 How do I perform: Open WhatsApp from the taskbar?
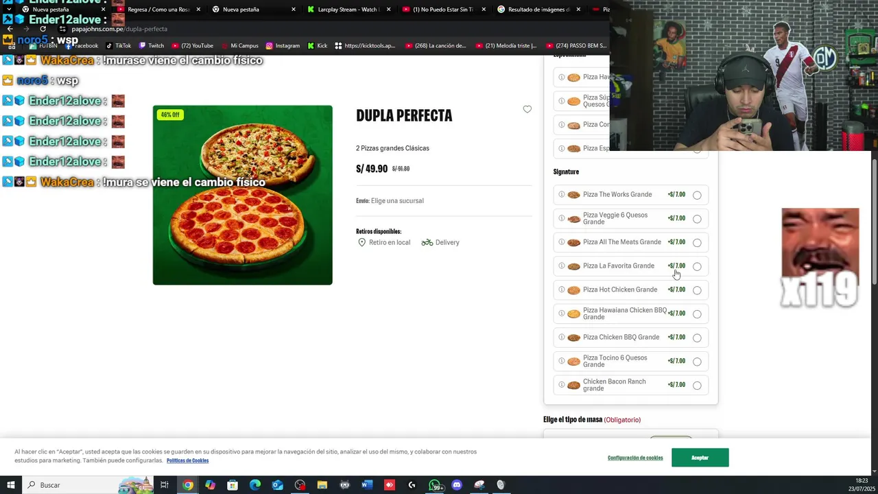pyautogui.click(x=435, y=485)
